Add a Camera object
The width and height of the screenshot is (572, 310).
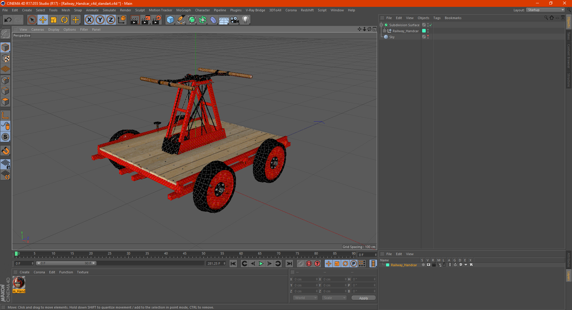click(235, 20)
